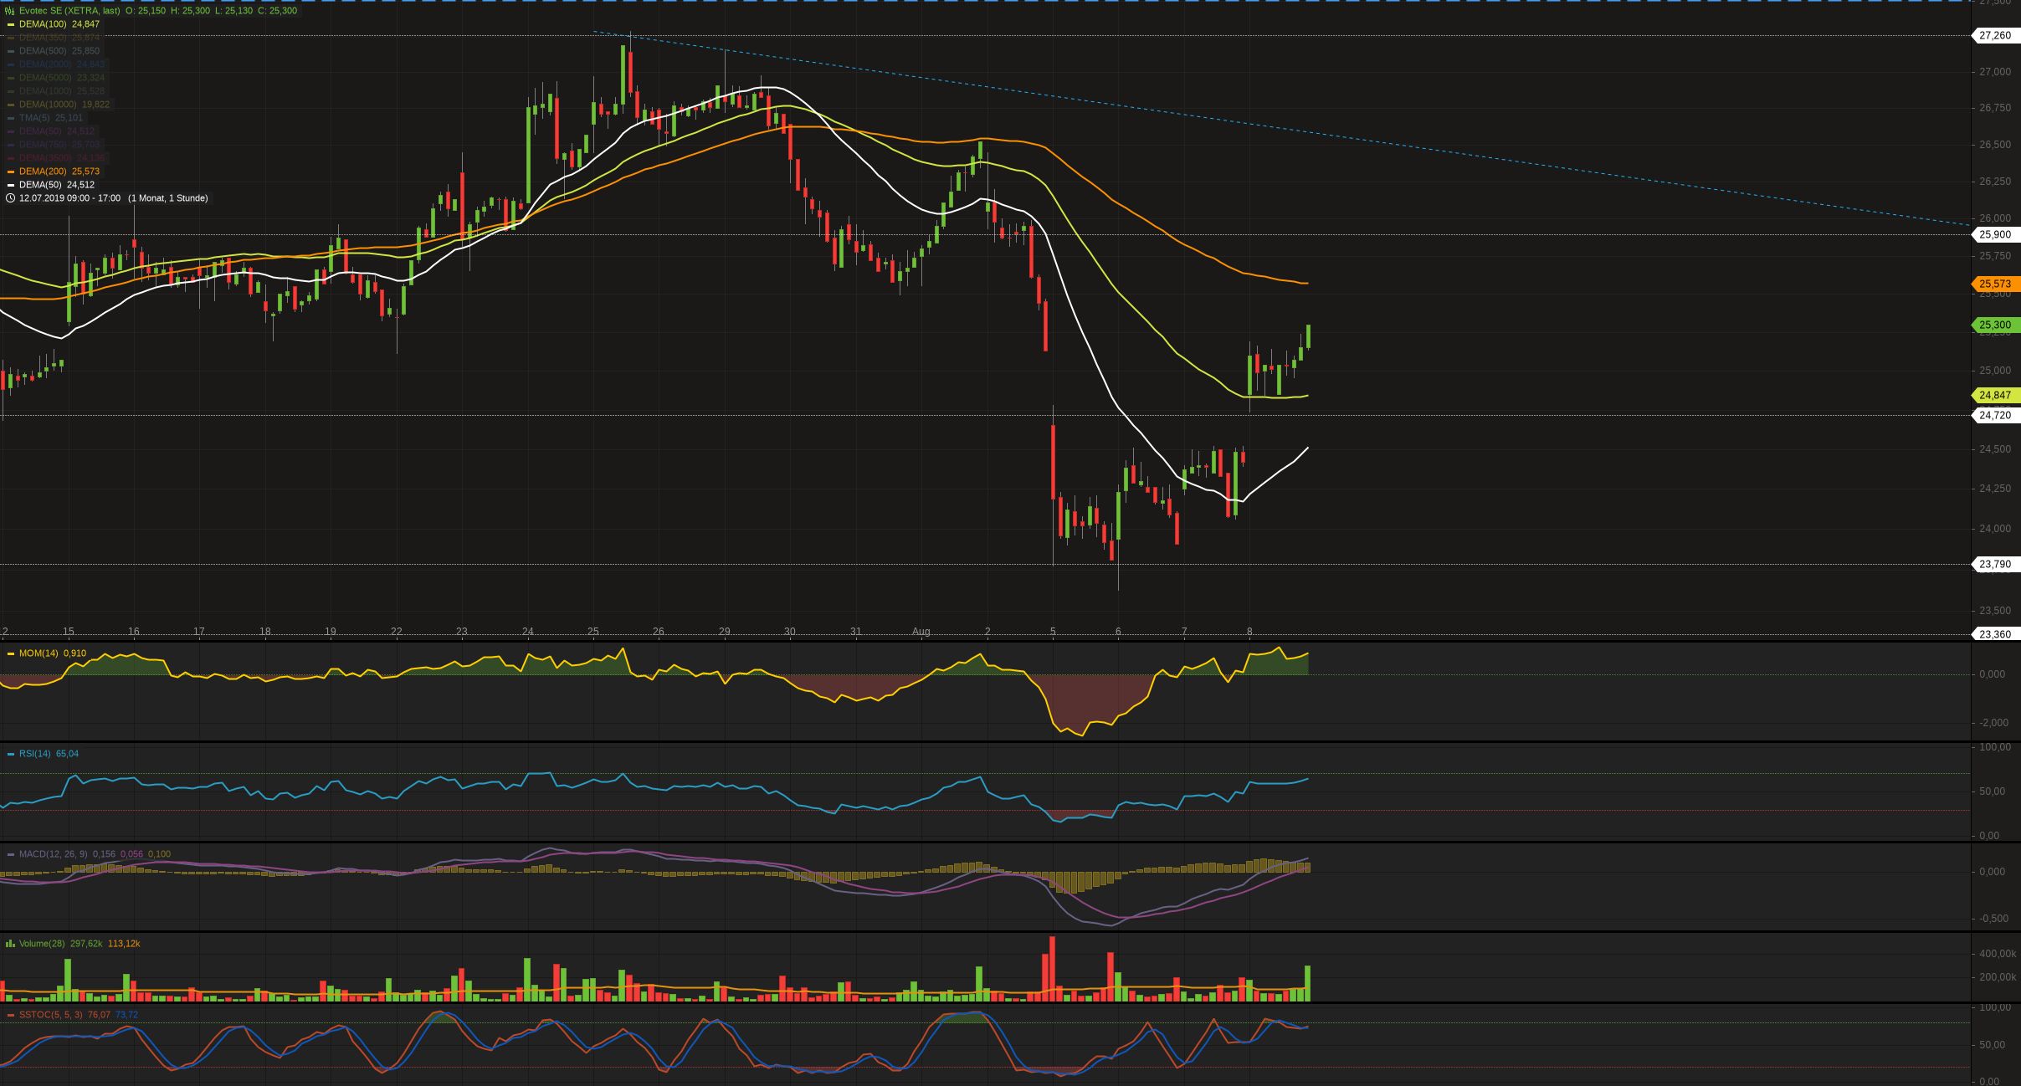The width and height of the screenshot is (2021, 1086).
Task: Click the white DEMA(50) legend marker
Action: click(x=11, y=185)
